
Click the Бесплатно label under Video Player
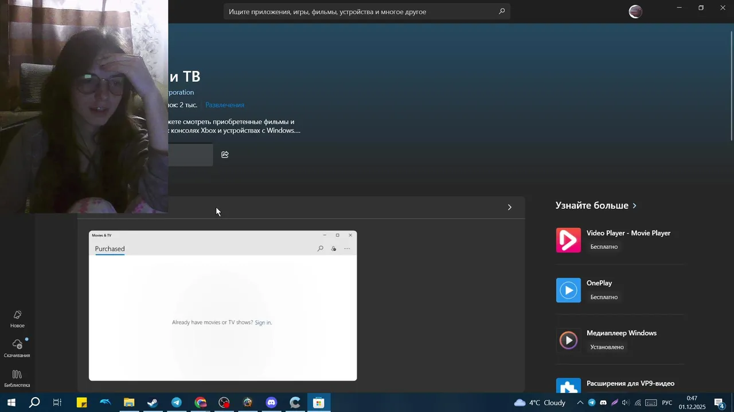pos(604,247)
